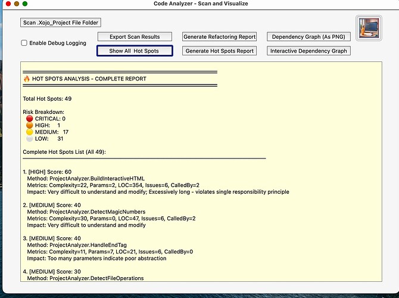Click the red CRITICAL risk circle
399x298 pixels.
(x=30, y=119)
